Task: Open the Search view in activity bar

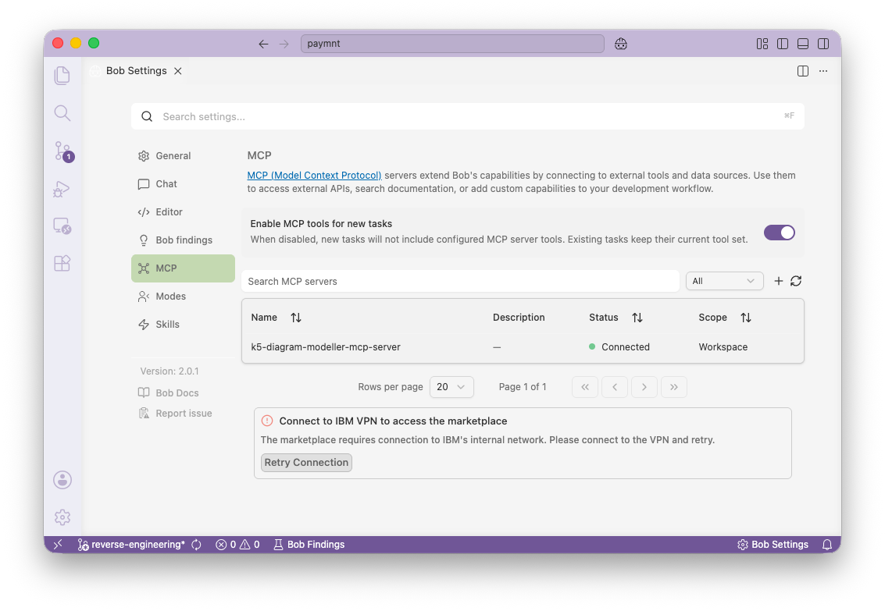Action: [62, 113]
